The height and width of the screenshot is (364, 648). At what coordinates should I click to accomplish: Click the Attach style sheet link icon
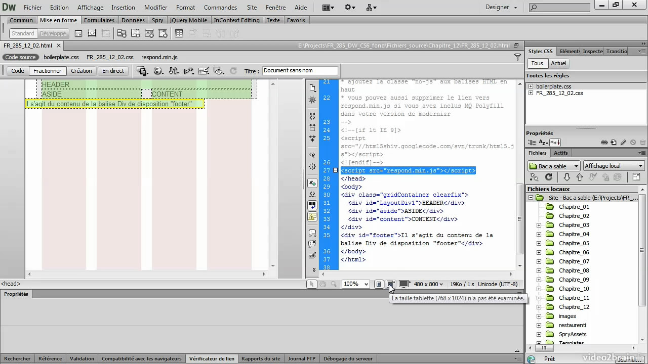coord(604,143)
